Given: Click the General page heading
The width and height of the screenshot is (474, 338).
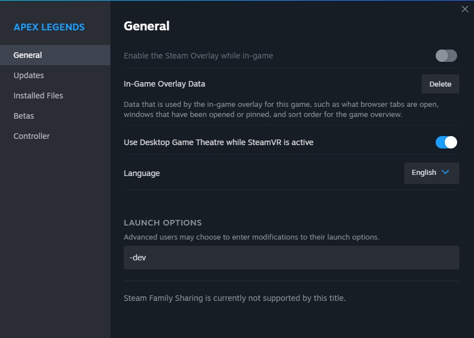Looking at the screenshot, I should click(x=146, y=26).
